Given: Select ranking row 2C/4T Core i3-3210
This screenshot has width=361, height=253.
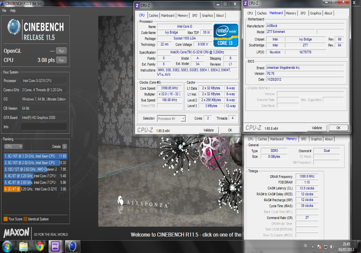Looking at the screenshot, I should click(x=35, y=189).
